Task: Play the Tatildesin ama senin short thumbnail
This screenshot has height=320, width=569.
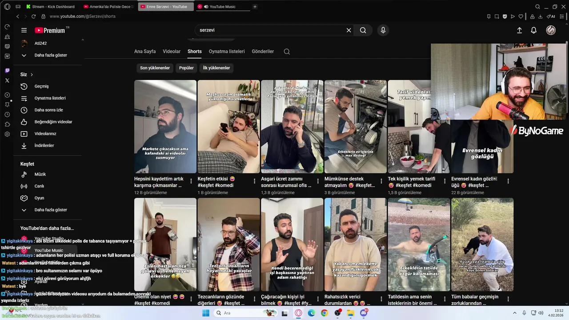Action: [x=419, y=244]
